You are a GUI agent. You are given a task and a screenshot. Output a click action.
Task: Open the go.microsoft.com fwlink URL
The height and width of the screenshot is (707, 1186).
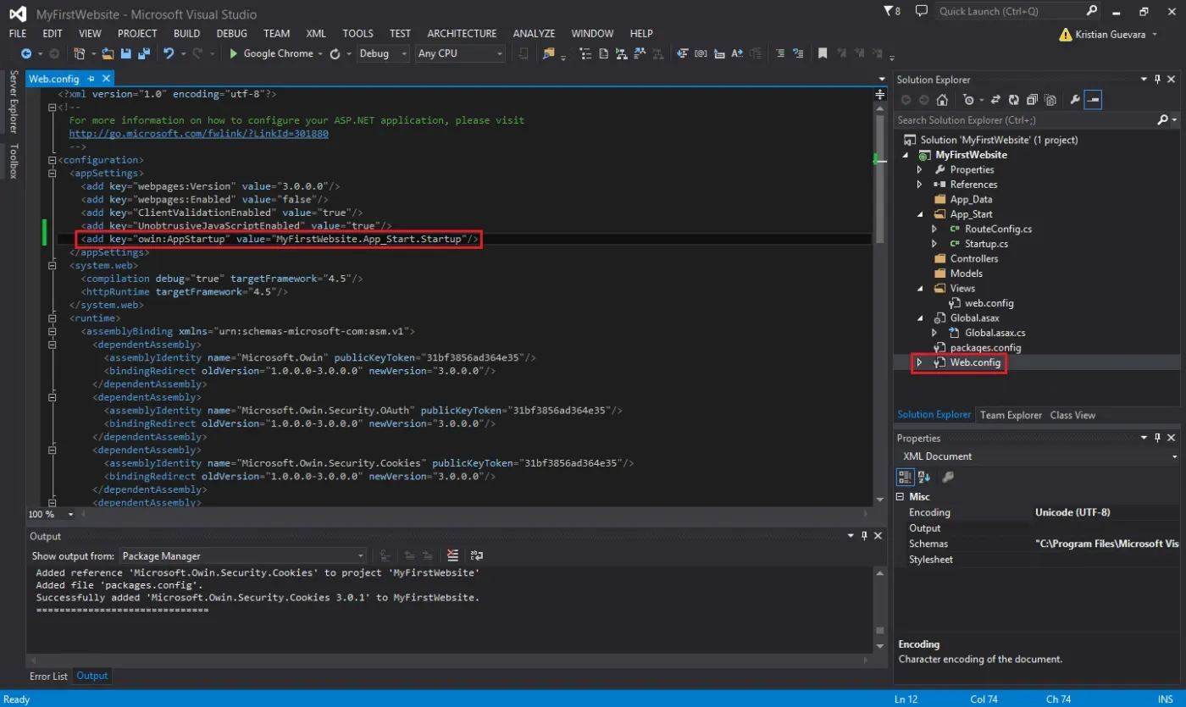point(199,134)
